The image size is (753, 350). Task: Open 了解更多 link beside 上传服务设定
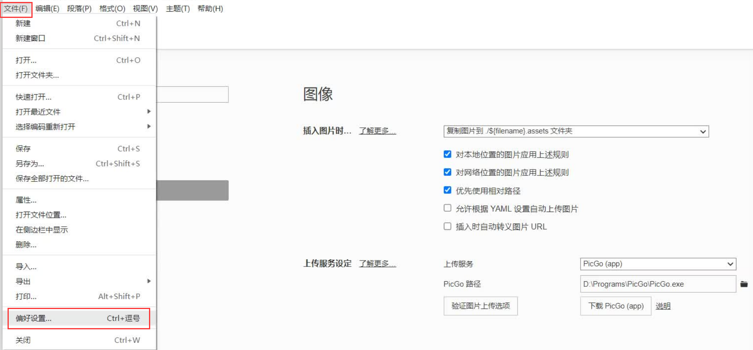377,263
